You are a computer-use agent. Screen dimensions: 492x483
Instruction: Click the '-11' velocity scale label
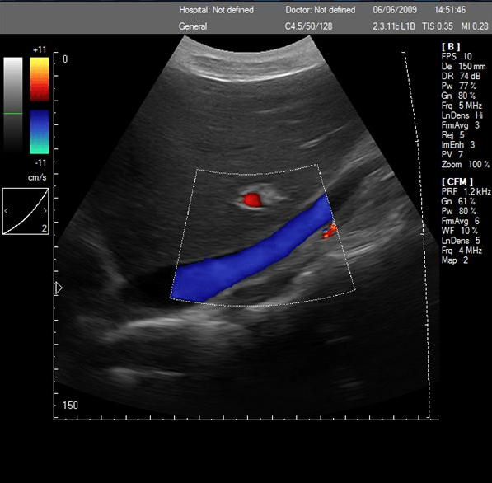pyautogui.click(x=40, y=162)
